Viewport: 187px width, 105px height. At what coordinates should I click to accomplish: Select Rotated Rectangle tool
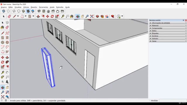click(x=7, y=38)
